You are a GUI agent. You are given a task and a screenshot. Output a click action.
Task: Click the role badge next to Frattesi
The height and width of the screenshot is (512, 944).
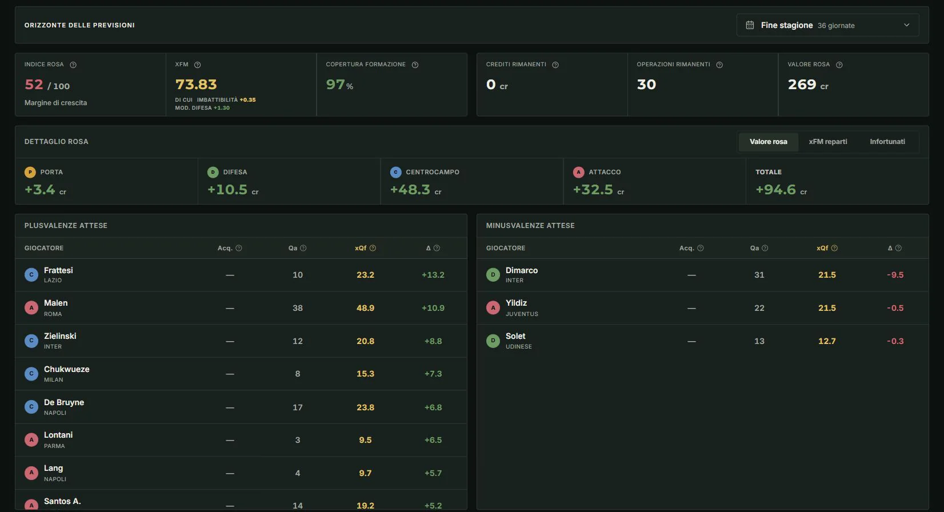pos(31,275)
